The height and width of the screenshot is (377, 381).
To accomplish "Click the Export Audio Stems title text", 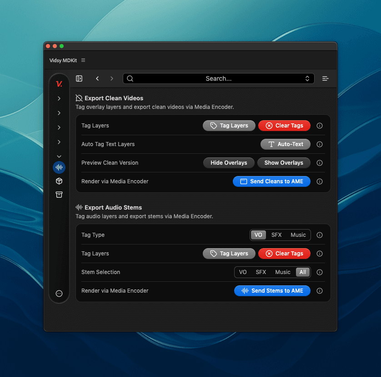I will pos(113,207).
